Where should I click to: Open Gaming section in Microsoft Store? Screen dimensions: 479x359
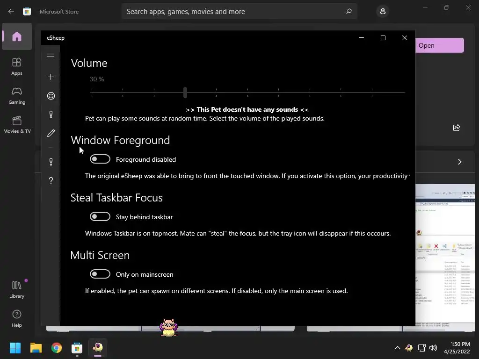pos(17,95)
